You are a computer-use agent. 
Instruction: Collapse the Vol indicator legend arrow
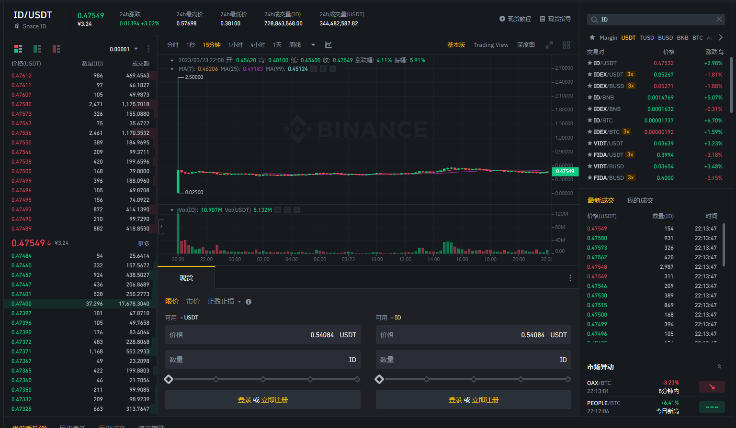click(x=172, y=210)
